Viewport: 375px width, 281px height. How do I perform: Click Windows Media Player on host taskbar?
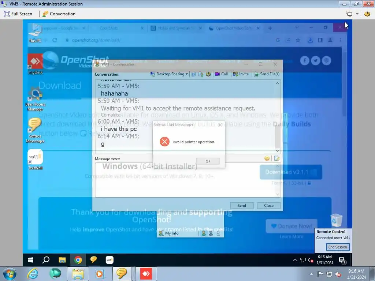pyautogui.click(x=99, y=274)
